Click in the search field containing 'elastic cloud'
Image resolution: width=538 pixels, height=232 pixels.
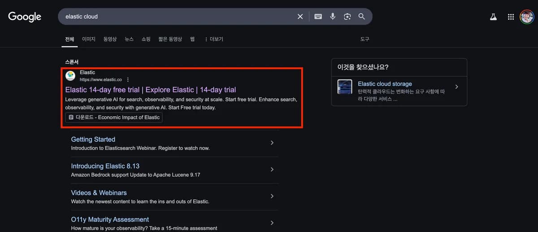179,17
